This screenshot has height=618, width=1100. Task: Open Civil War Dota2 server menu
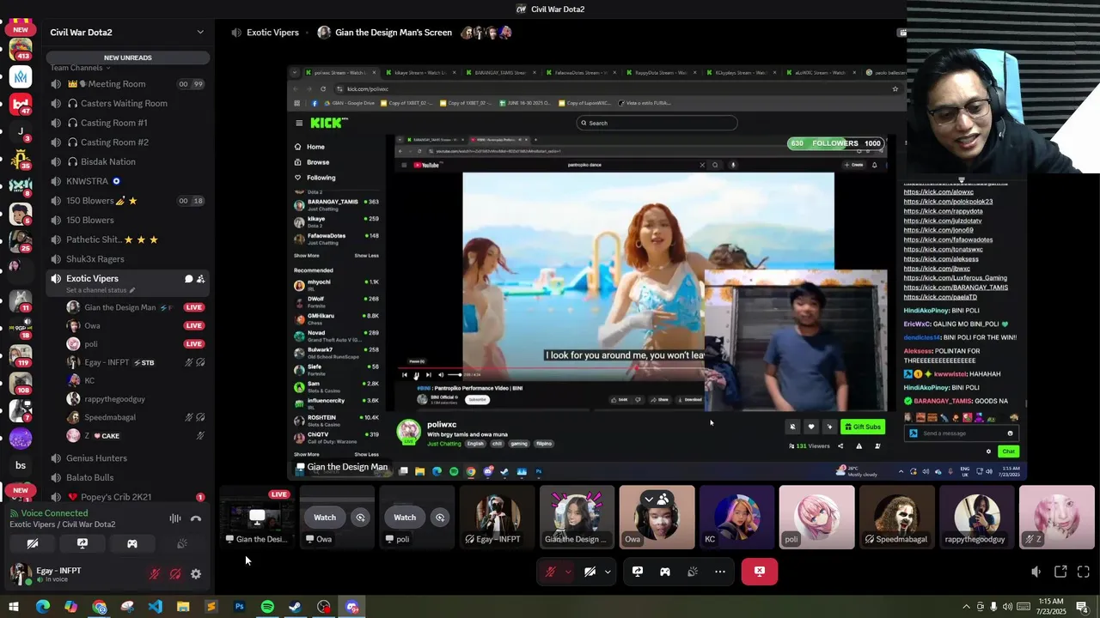[127, 33]
